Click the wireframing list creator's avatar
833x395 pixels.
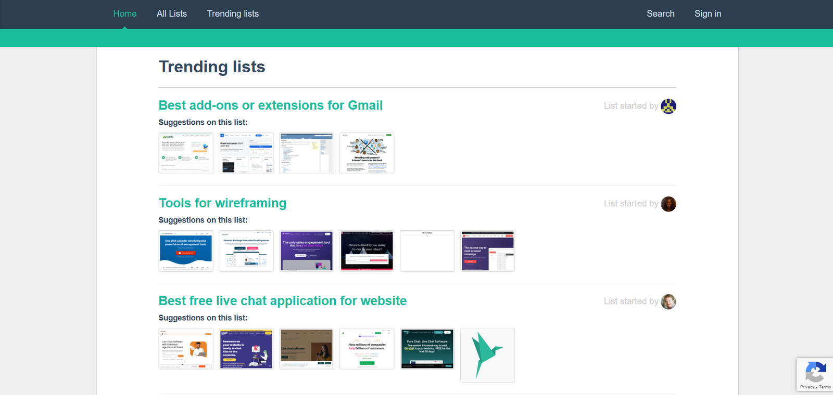coord(668,204)
